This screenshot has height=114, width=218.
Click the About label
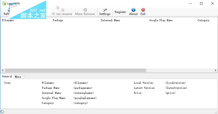coord(133,14)
